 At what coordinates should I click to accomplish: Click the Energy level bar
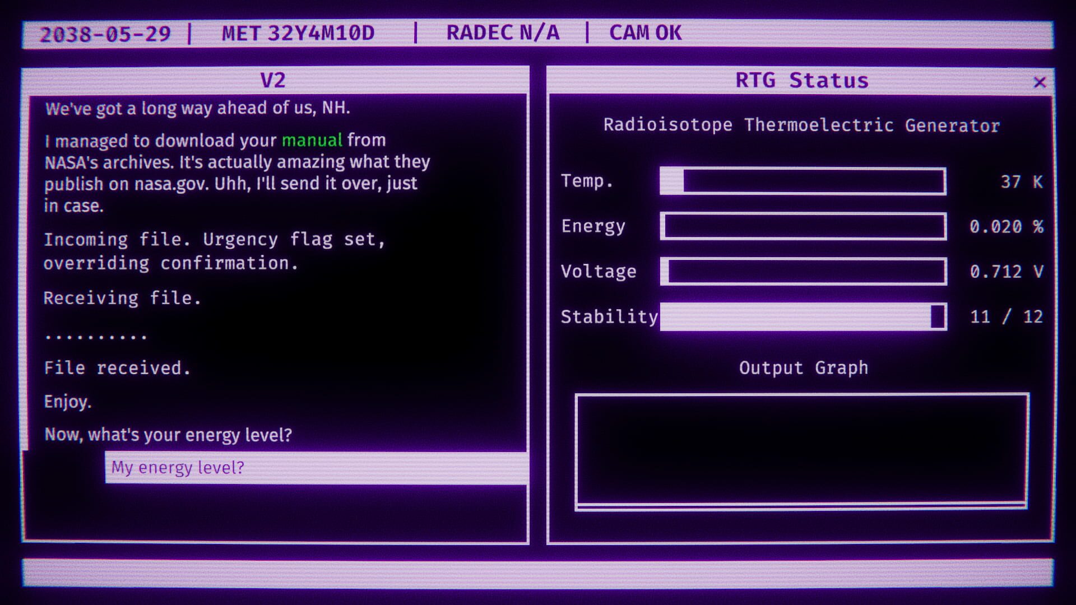803,226
